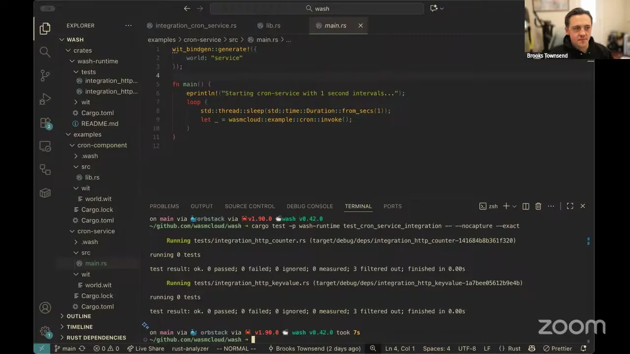Open terminal panel more actions ellipsis
This screenshot has width=630, height=354.
[x=551, y=206]
